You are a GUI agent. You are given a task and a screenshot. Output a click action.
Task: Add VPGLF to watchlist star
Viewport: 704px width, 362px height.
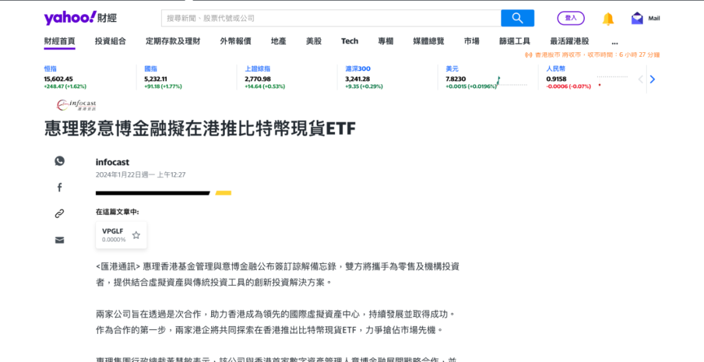pyautogui.click(x=136, y=235)
